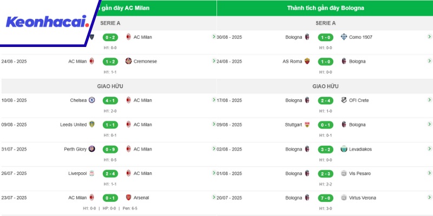Click the Levadiakos team crest
Screen dimensions: 433x216
click(x=343, y=148)
